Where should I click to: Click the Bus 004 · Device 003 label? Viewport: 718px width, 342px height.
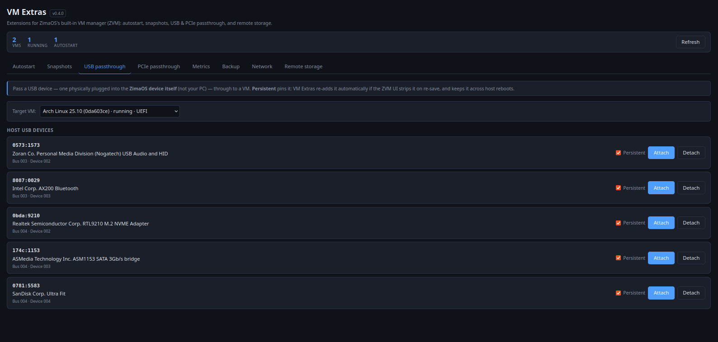pyautogui.click(x=31, y=267)
